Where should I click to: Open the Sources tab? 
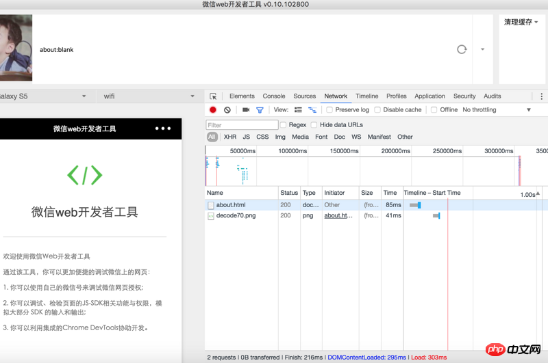click(305, 96)
